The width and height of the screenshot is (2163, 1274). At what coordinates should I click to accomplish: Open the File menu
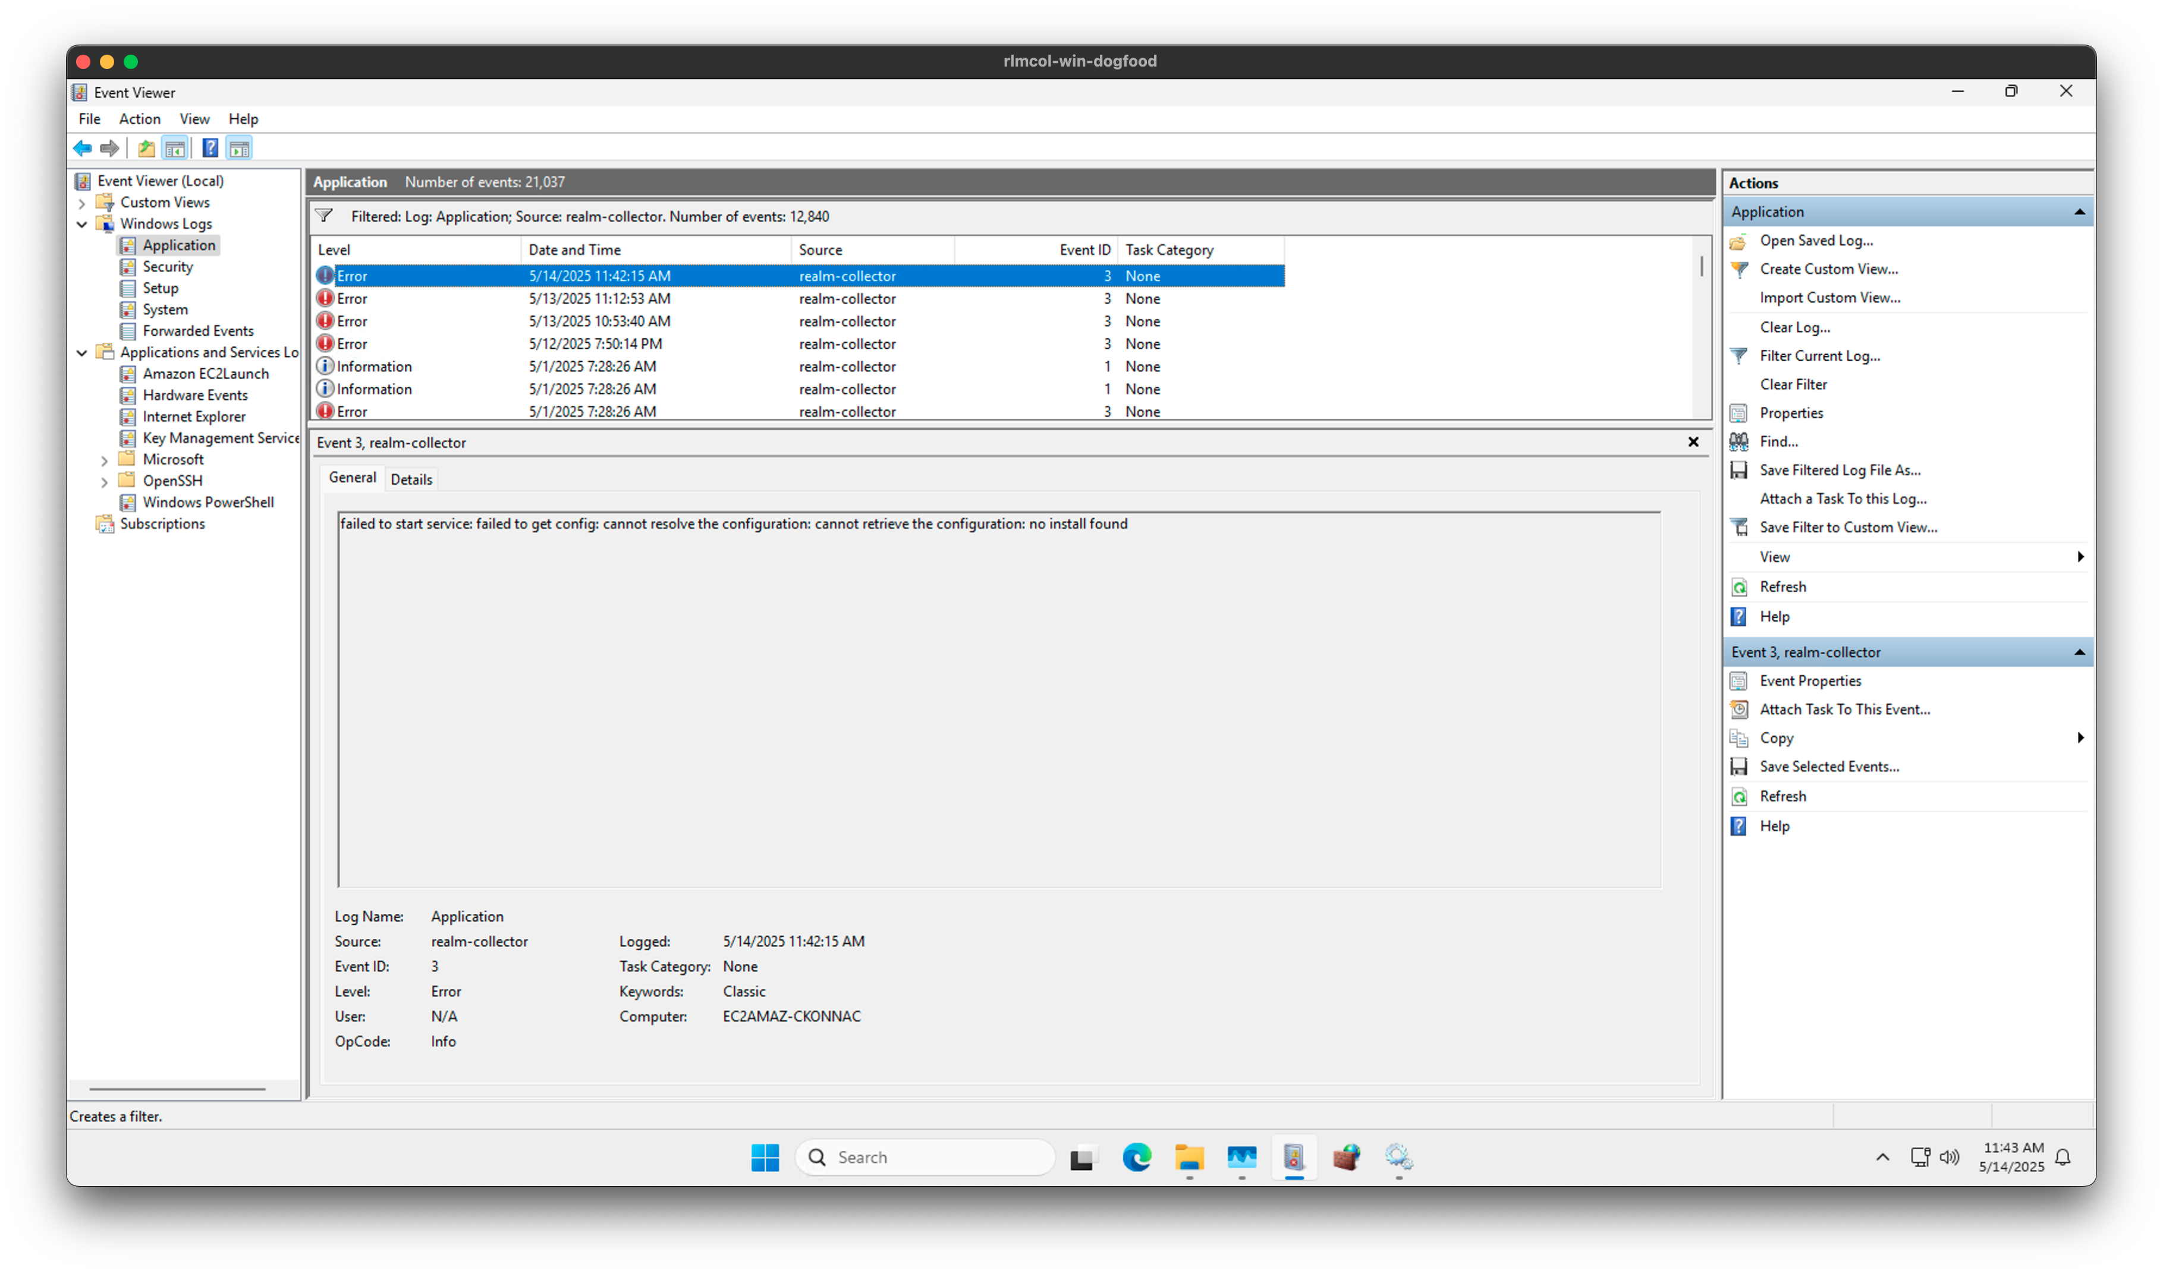click(x=89, y=119)
